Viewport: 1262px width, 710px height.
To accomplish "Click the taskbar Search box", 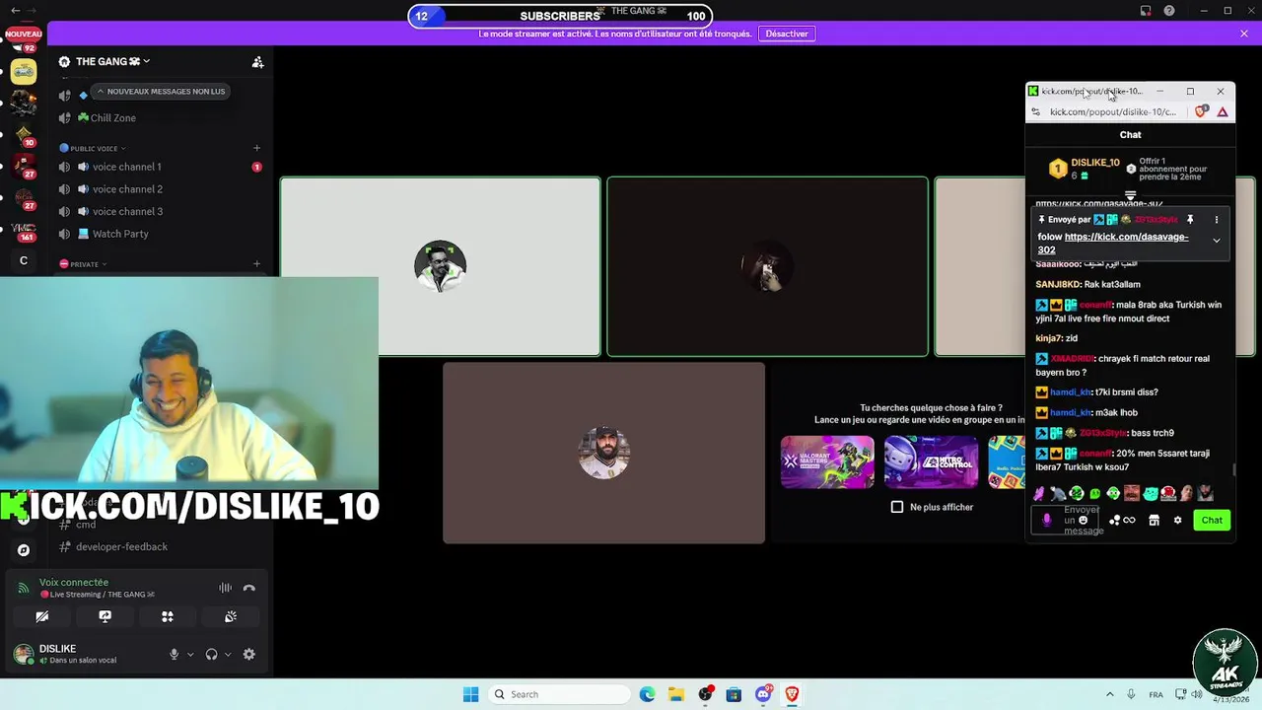I will (559, 694).
